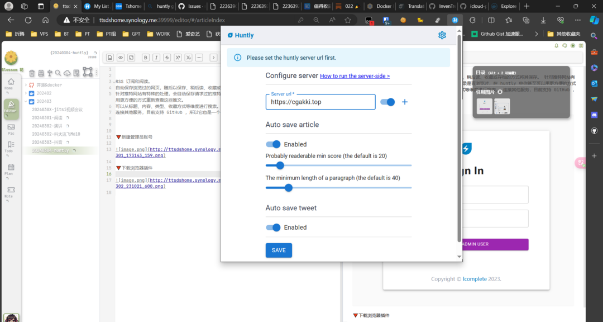603x322 pixels.
Task: Click the readable min score slider handle
Action: [280, 165]
